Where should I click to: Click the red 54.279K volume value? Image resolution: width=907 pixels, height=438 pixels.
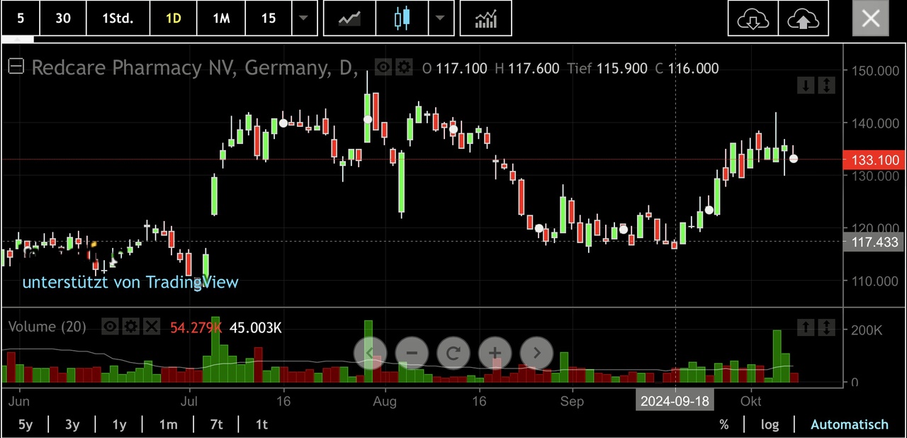[196, 327]
